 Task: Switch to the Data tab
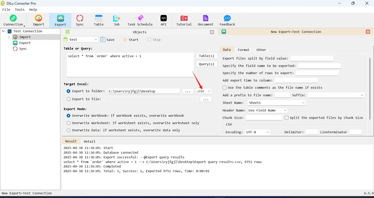tap(227, 49)
